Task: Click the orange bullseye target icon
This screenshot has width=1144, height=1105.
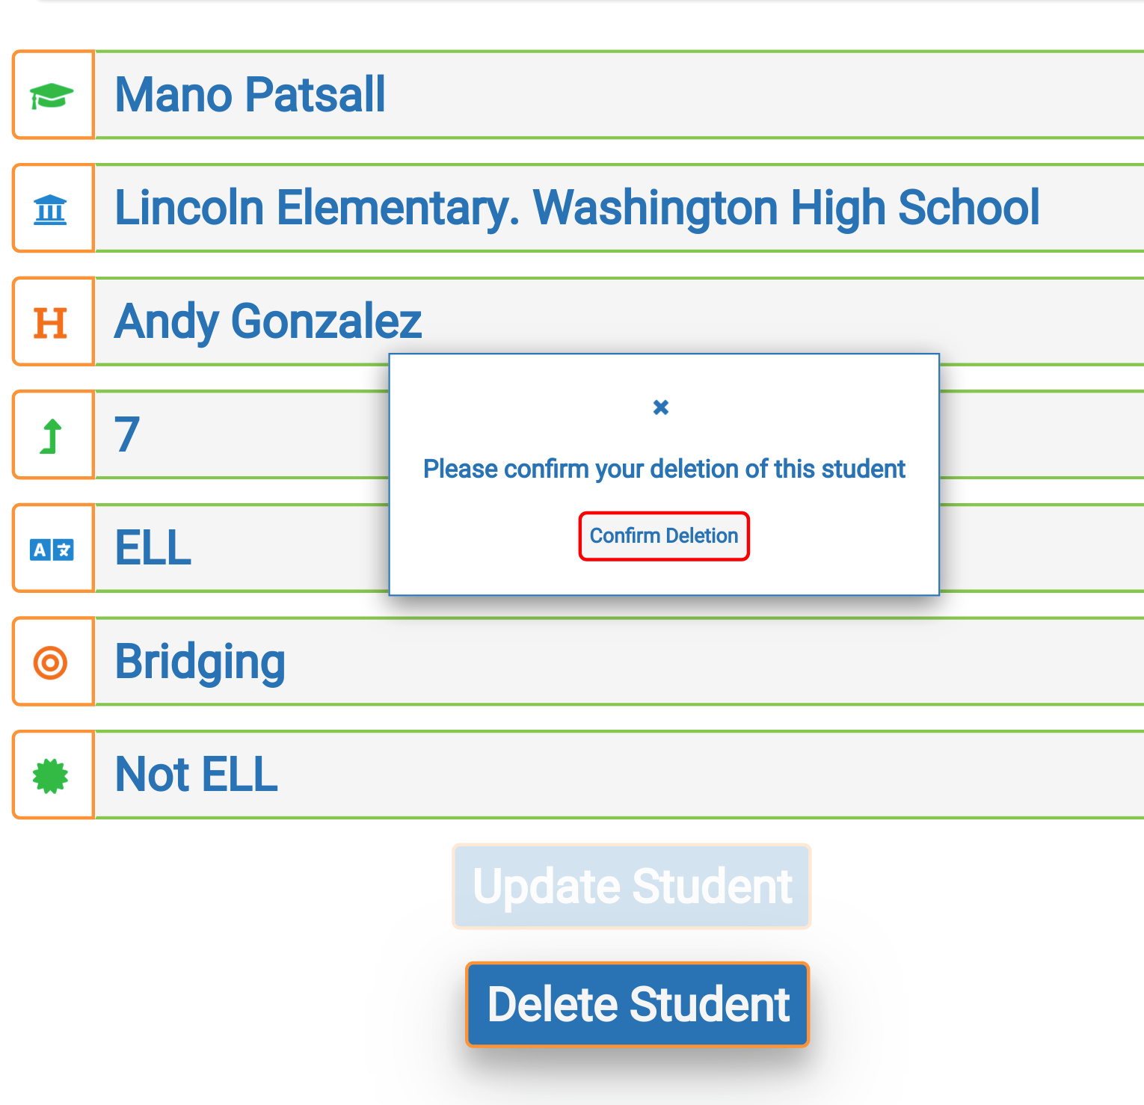Action: pos(51,662)
